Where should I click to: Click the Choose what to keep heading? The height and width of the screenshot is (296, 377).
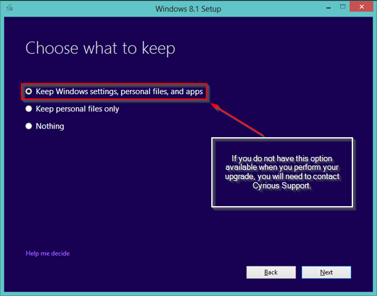[x=100, y=48]
